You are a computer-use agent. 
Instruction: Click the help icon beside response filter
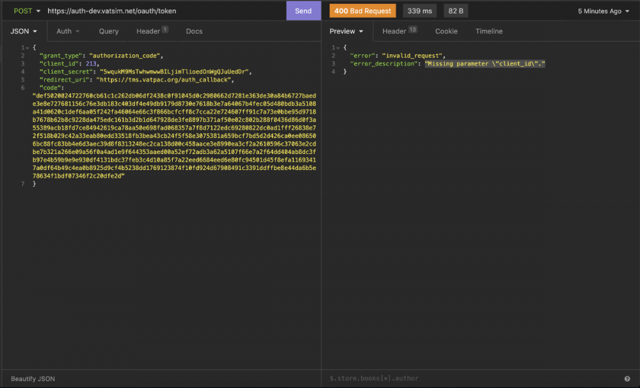[x=627, y=378]
